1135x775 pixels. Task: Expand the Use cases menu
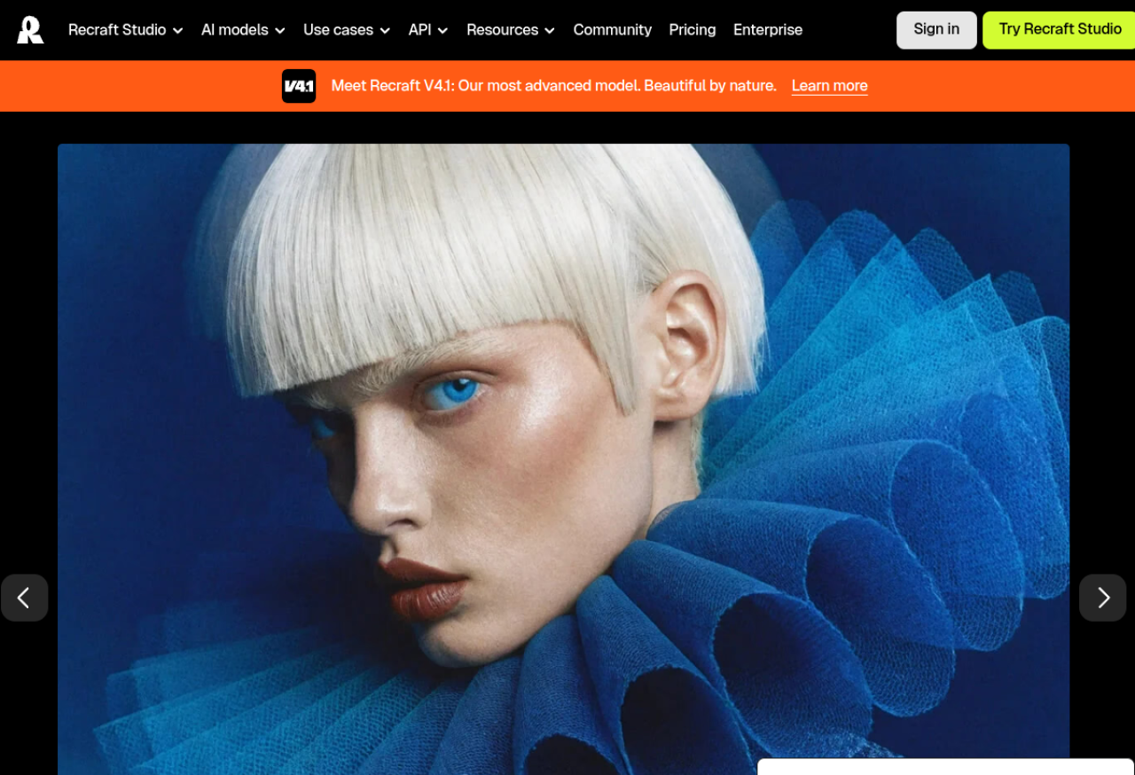(x=347, y=30)
